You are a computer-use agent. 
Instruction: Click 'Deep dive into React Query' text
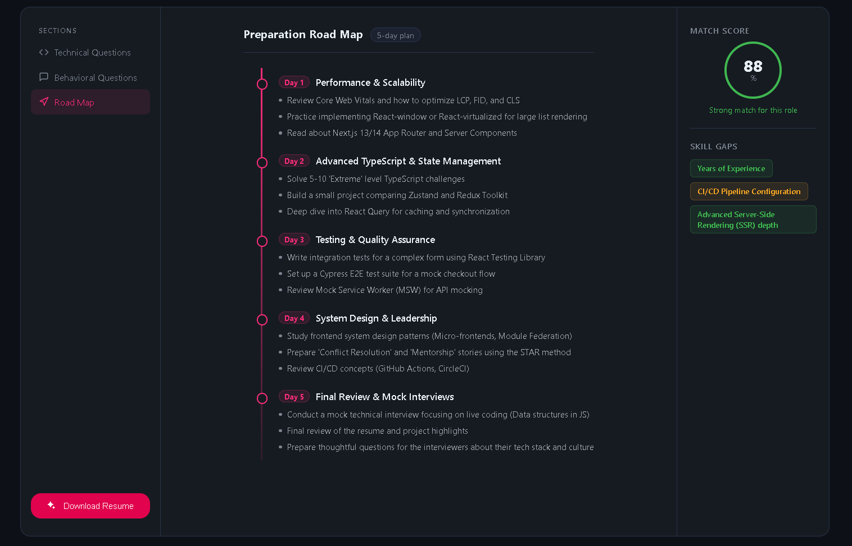[x=398, y=212]
